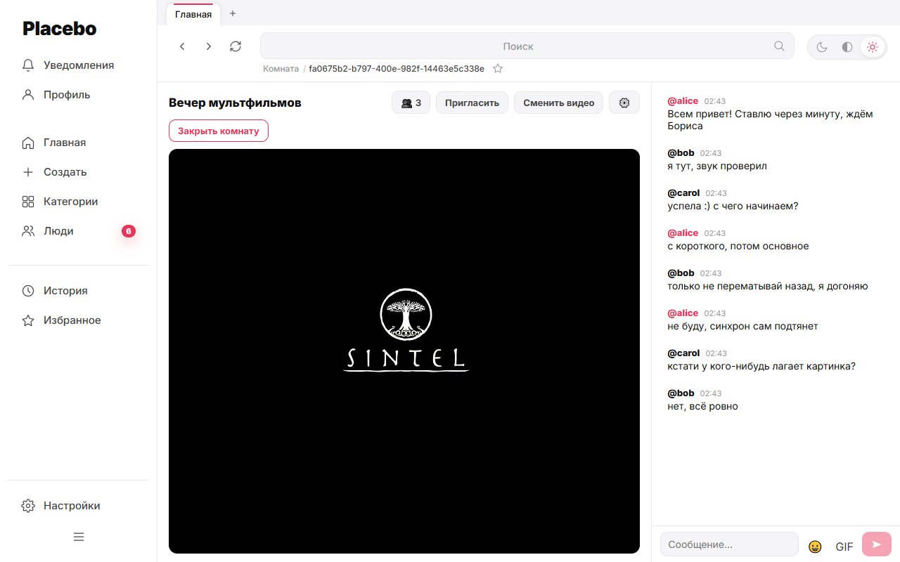The width and height of the screenshot is (900, 562).
Task: Focus the Поиск search field
Action: (527, 46)
